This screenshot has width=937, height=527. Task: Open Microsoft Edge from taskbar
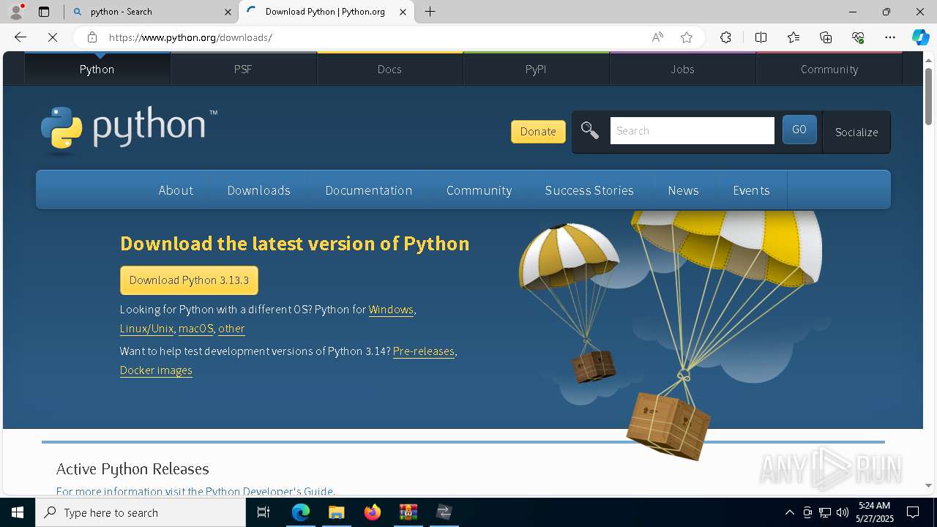point(301,512)
